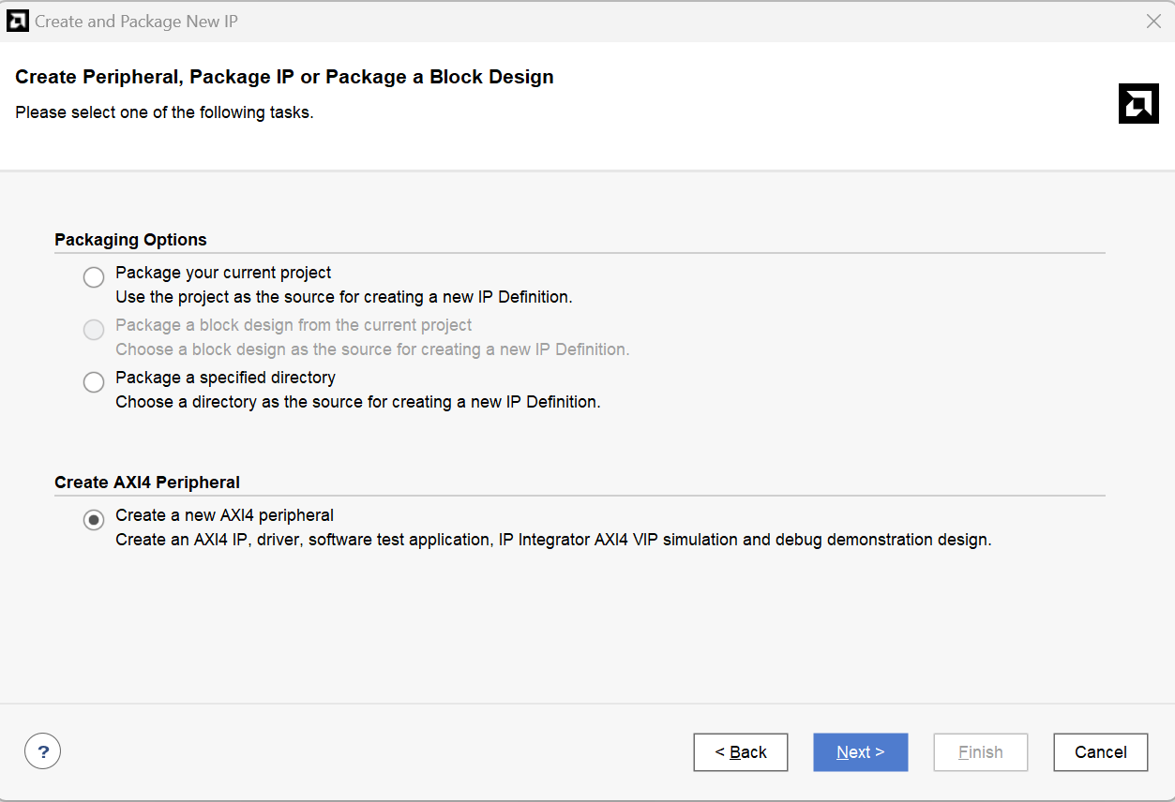
Task: Click 'Package a block design from the current project' text
Action: click(294, 325)
